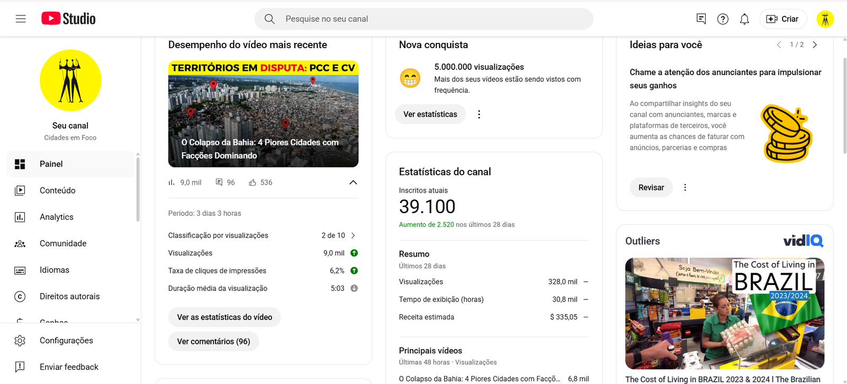This screenshot has height=384, width=847.
Task: Click the Período: 3 dias 3 horas text
Action: tap(204, 213)
